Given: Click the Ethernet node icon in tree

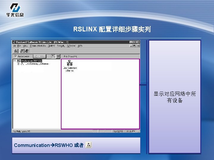Looking at the screenshot, I should click(23, 64).
